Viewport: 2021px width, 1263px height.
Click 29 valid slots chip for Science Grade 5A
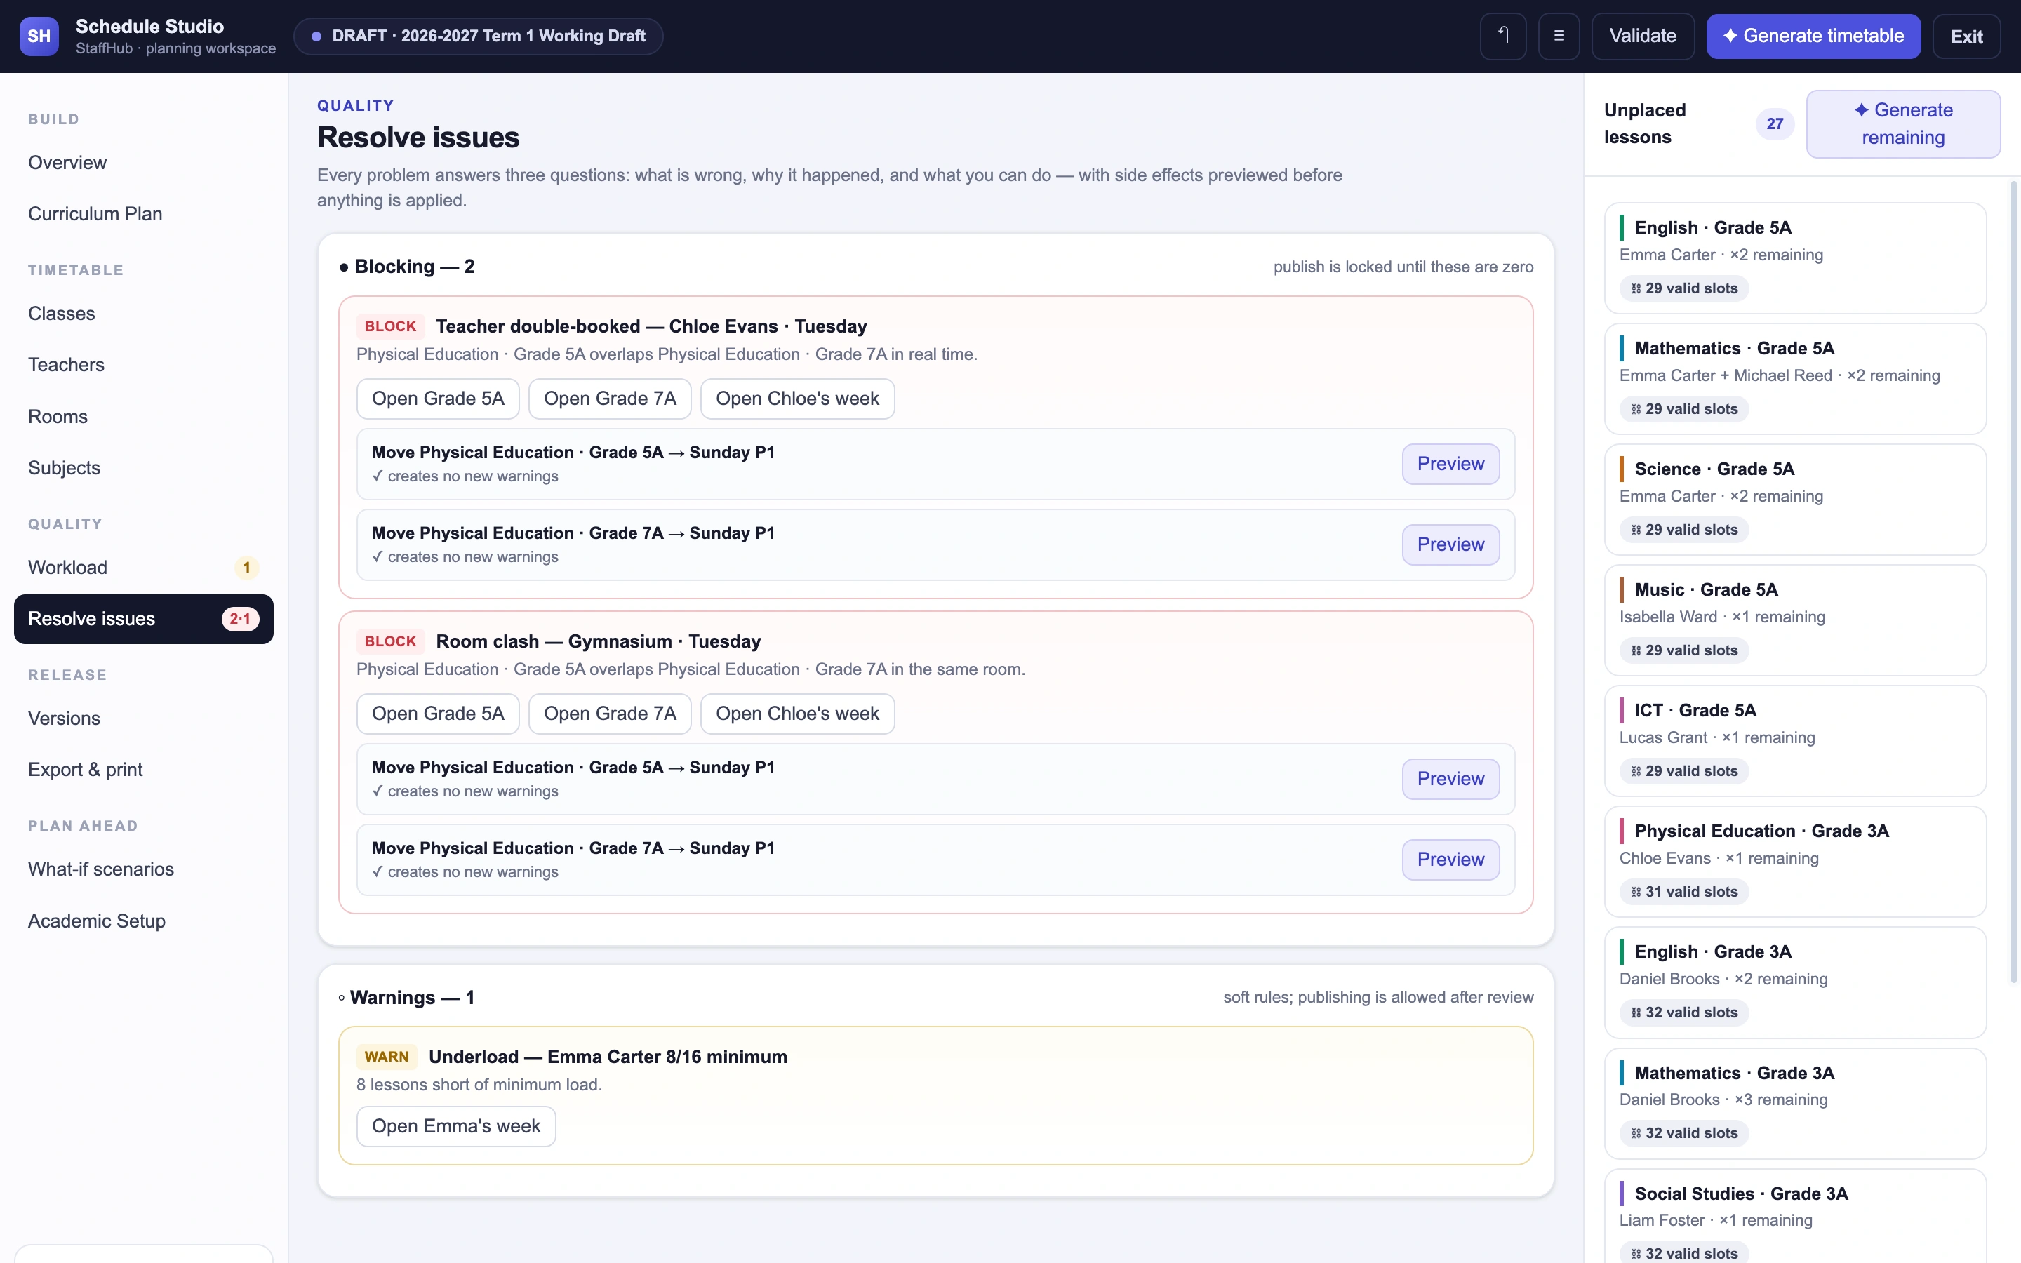(1683, 530)
